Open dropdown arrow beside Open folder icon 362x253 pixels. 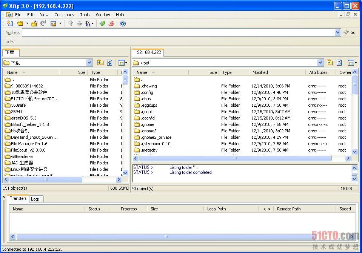(27, 23)
